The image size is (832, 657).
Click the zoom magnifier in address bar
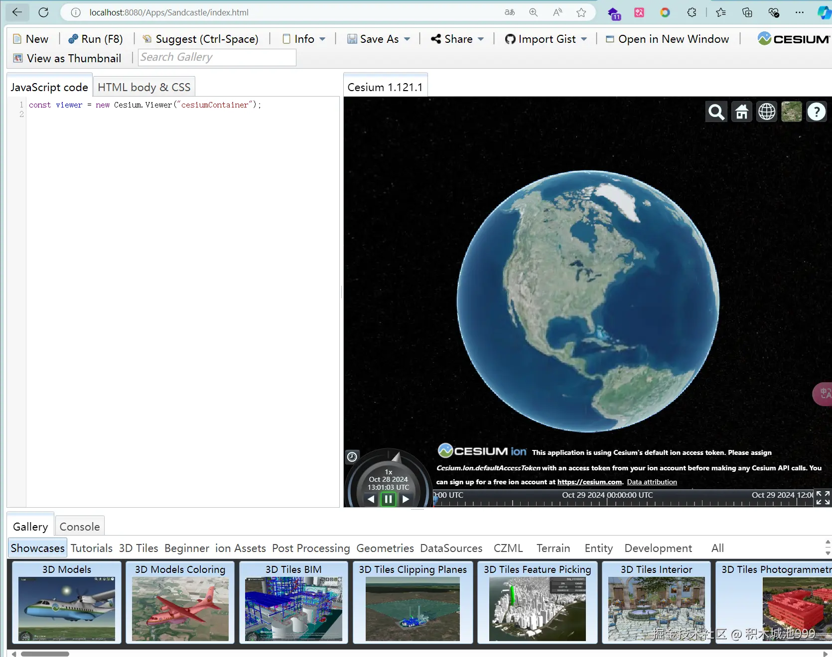(534, 12)
